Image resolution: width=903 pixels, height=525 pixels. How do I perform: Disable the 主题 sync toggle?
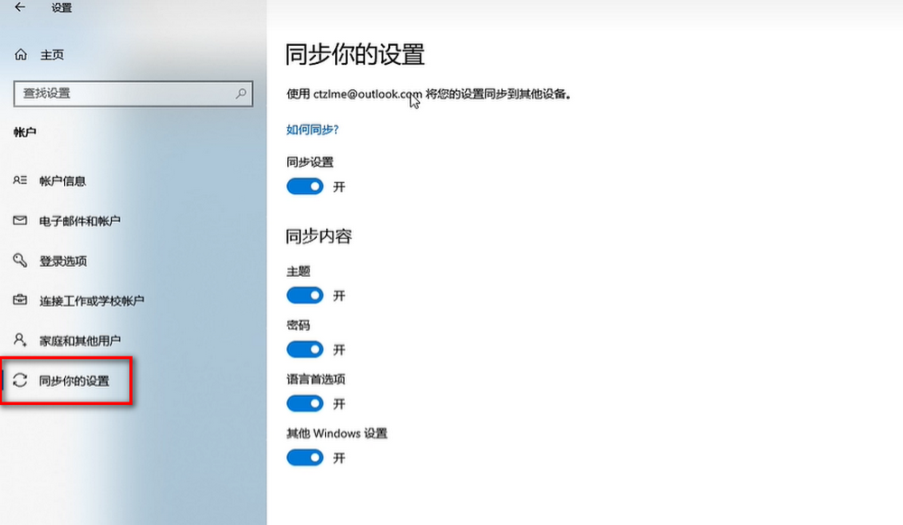coord(304,295)
